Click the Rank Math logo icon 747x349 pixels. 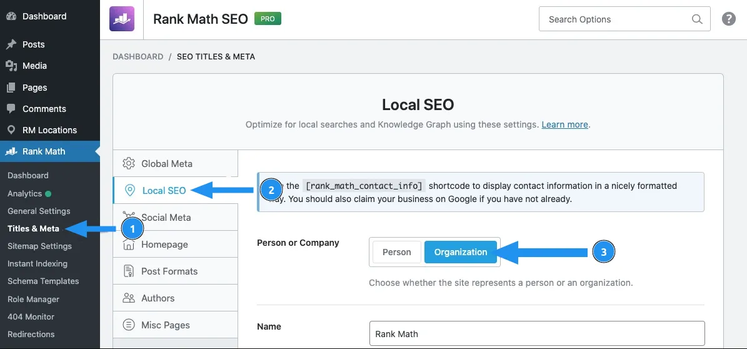122,19
